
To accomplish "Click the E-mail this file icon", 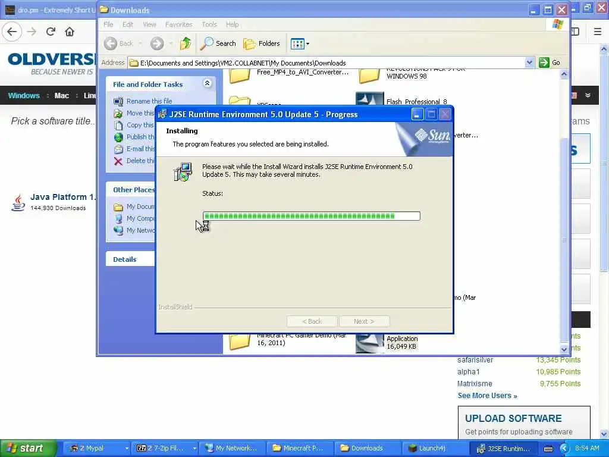I will pos(118,149).
